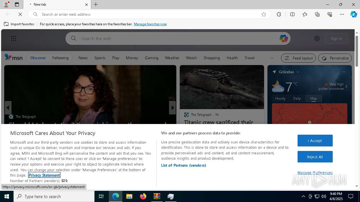Select the Hourly weather tab
Screen dimensions: 360x202
[280, 98]
